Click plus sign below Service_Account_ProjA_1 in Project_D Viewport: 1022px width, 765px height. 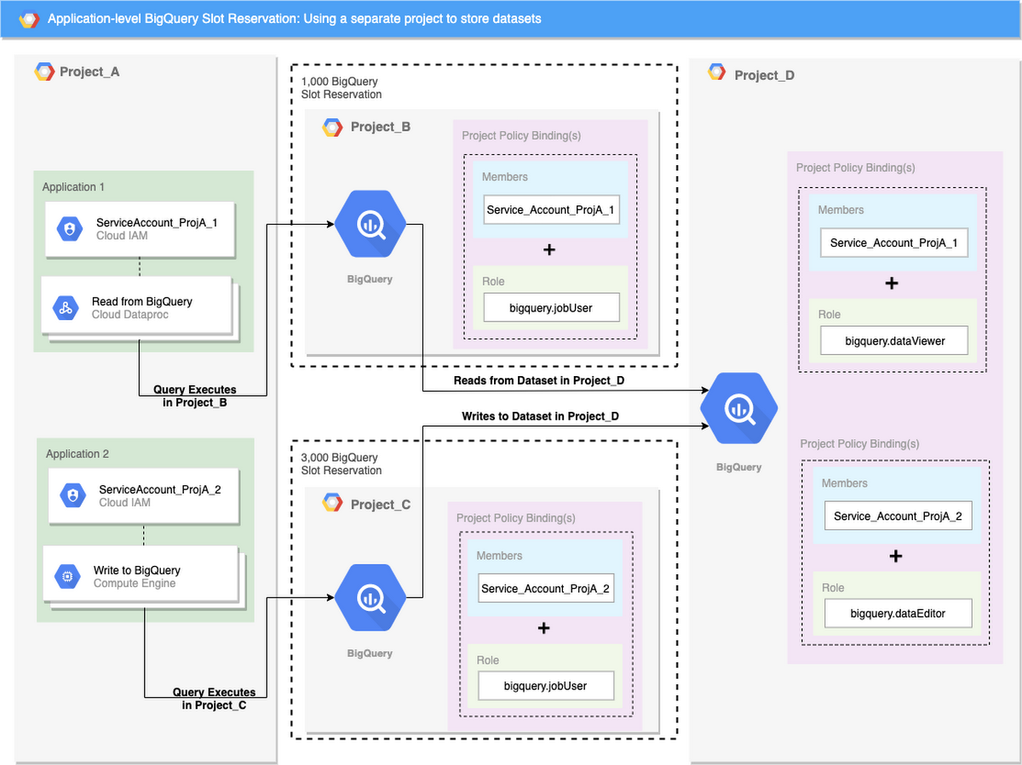892,283
